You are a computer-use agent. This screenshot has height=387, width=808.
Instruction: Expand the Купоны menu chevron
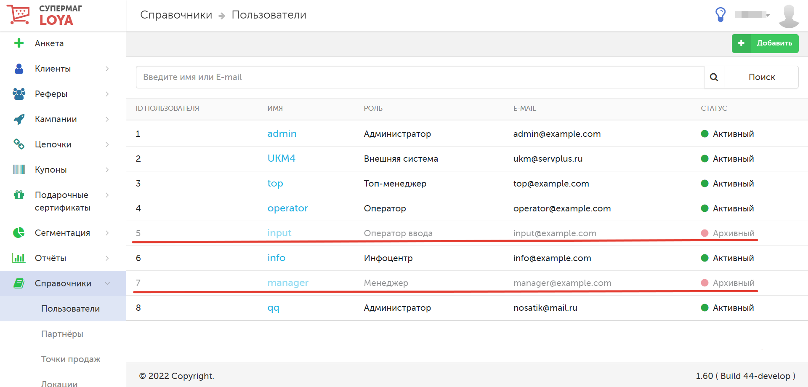click(107, 170)
